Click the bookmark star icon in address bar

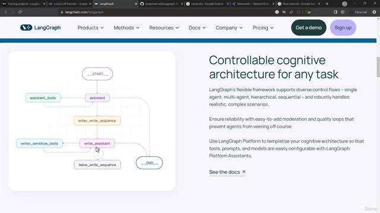click(x=298, y=12)
